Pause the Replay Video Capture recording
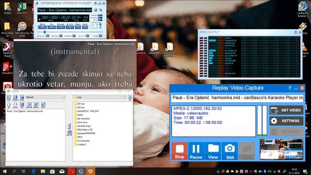The image size is (311, 175). click(196, 151)
